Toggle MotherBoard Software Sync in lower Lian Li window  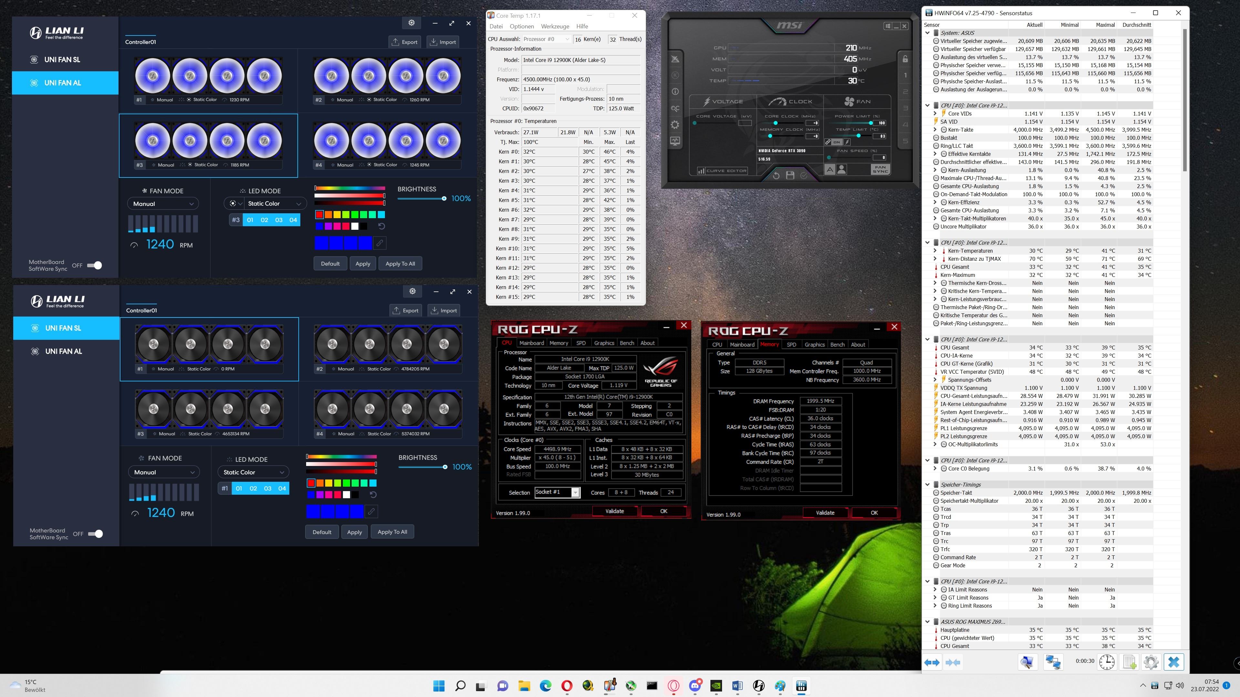point(96,533)
